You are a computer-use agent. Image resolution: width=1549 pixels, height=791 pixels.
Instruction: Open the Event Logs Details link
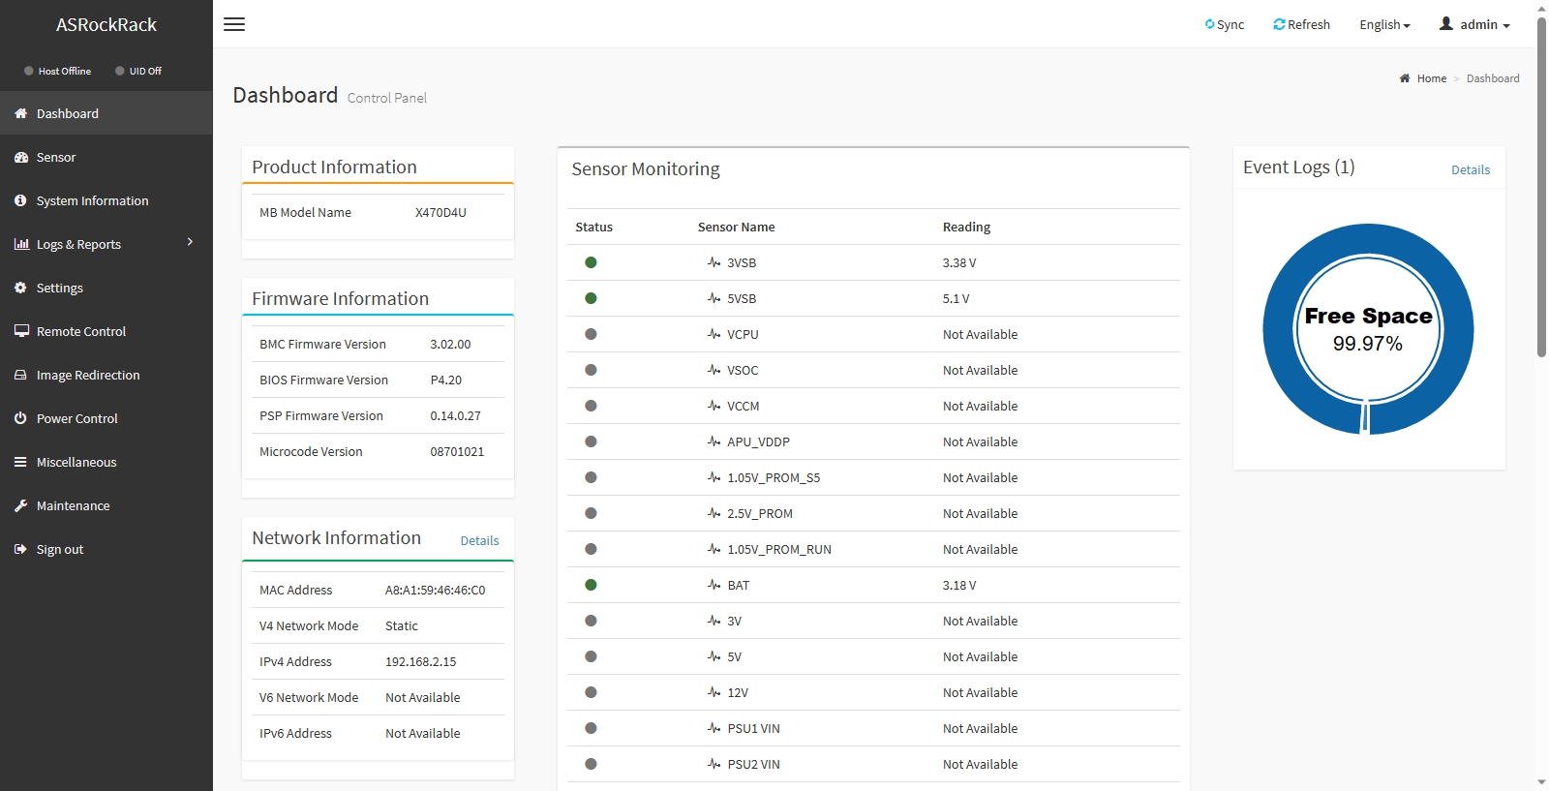tap(1471, 169)
